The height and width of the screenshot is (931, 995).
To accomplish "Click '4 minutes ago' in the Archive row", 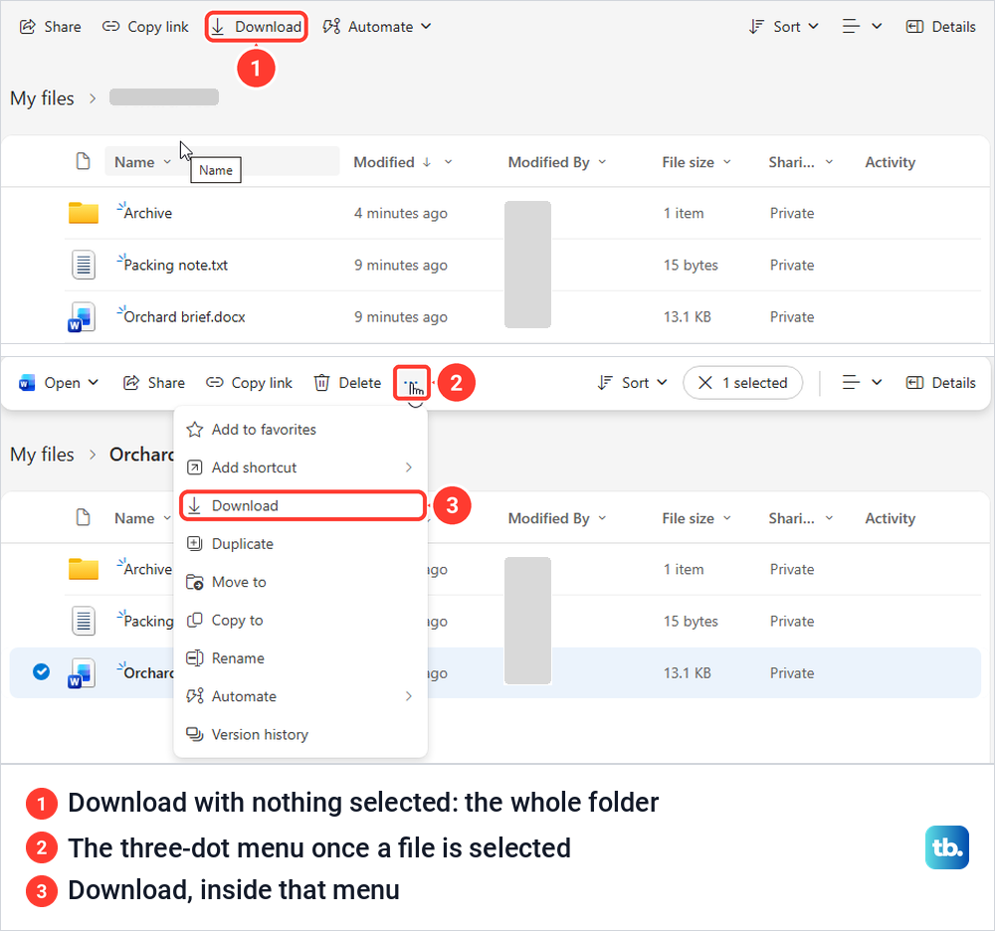I will pos(400,213).
